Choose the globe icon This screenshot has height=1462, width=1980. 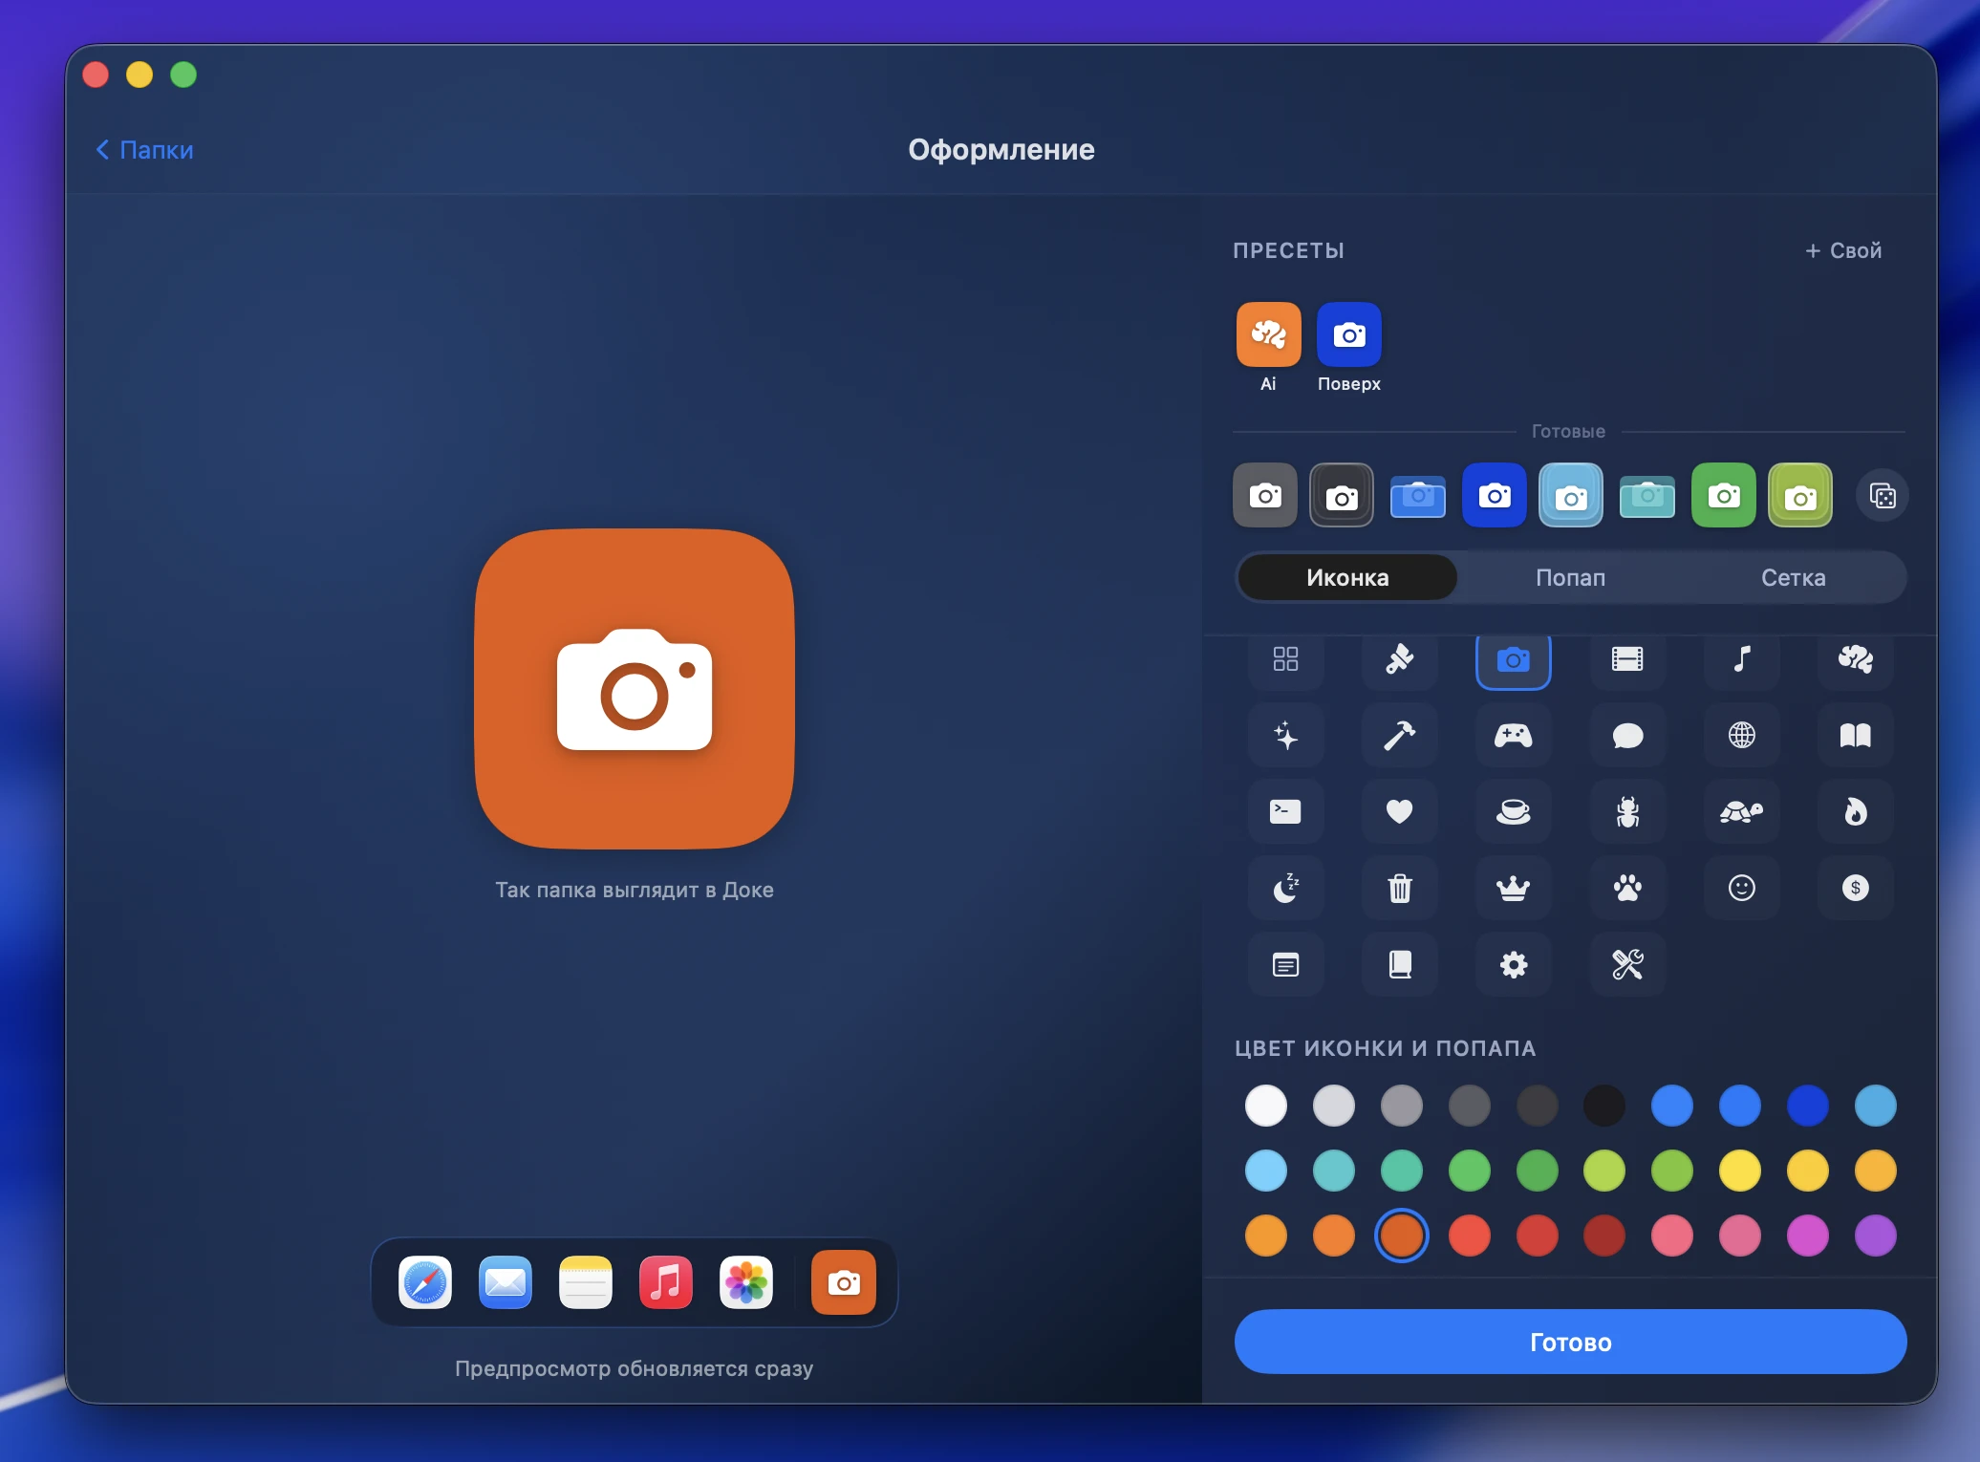[x=1741, y=735]
